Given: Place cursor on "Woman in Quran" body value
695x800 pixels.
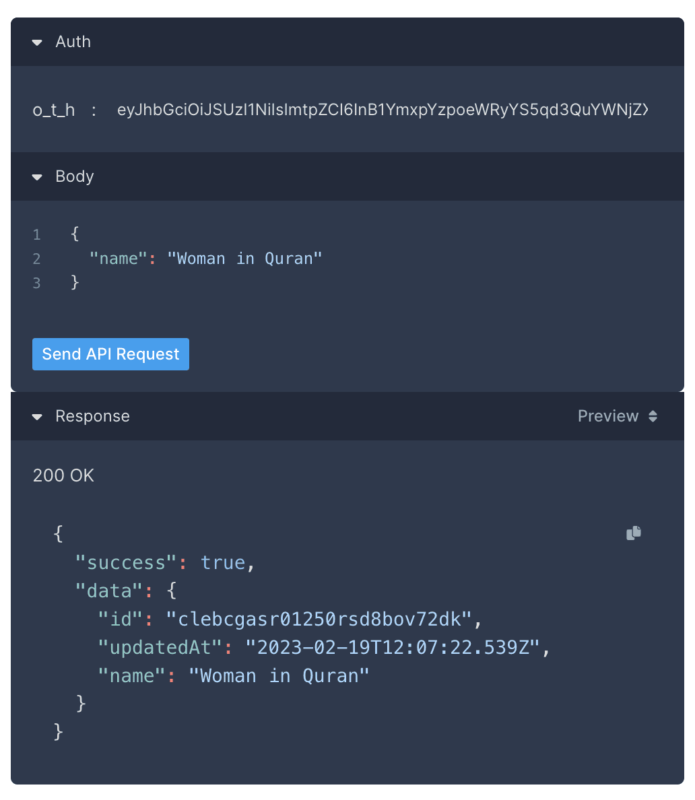Looking at the screenshot, I should 245,259.
